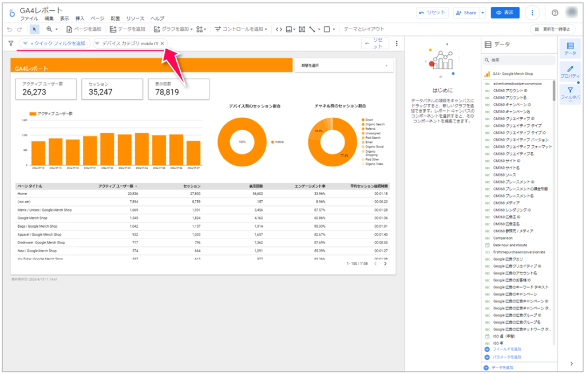Select the アクティブ ユーザー数 scorecard

click(x=46, y=89)
